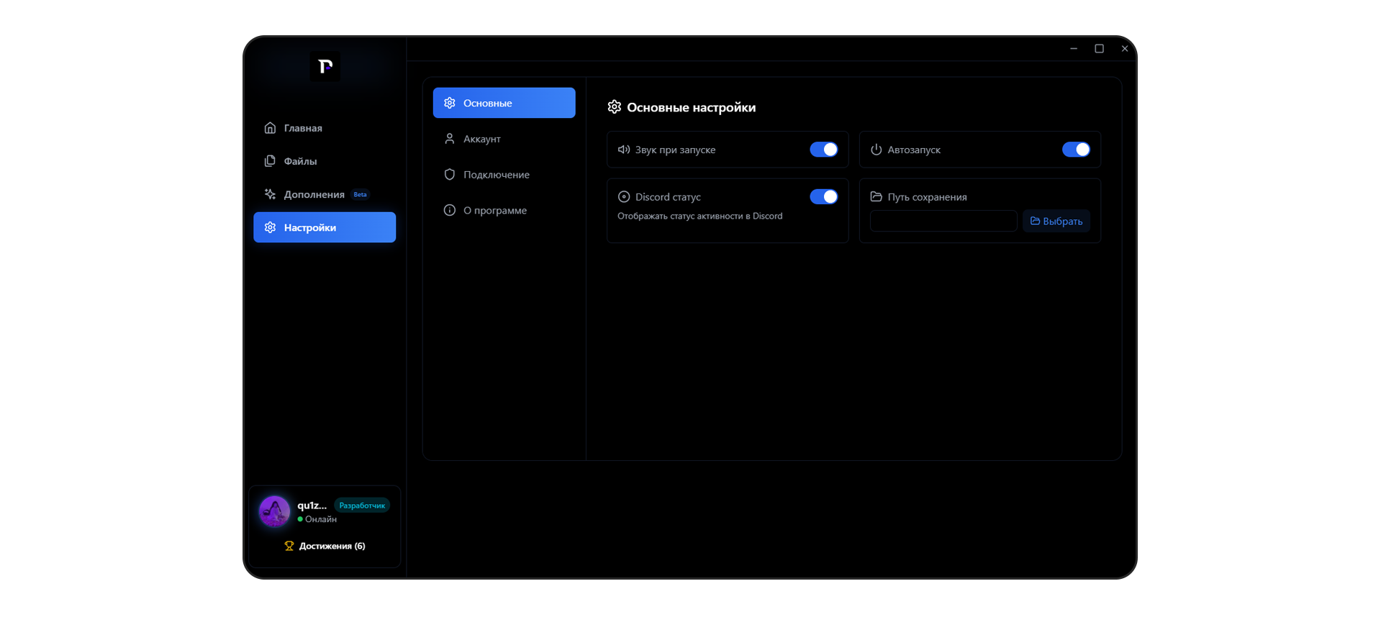This screenshot has width=1381, height=617.
Task: Click the Онлайн status text
Action: [x=320, y=519]
